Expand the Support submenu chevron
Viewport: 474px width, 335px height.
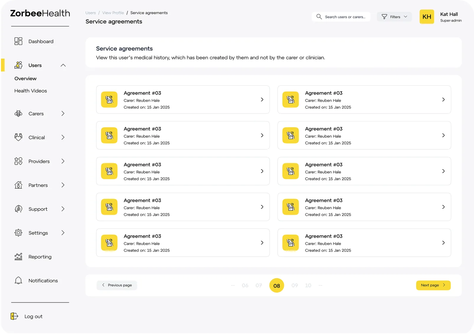click(63, 209)
